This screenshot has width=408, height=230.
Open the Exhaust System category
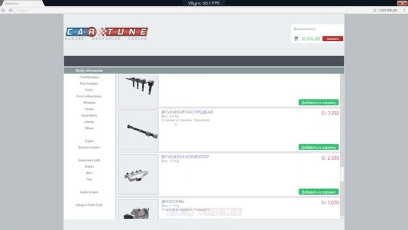point(89,148)
